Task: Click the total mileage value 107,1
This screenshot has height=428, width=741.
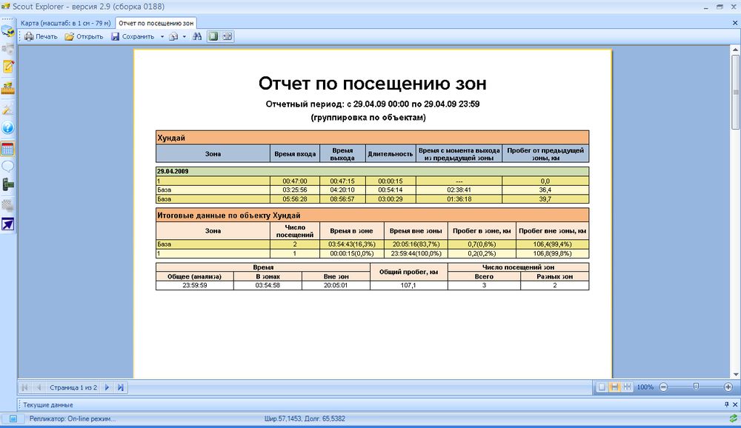Action: pos(409,285)
